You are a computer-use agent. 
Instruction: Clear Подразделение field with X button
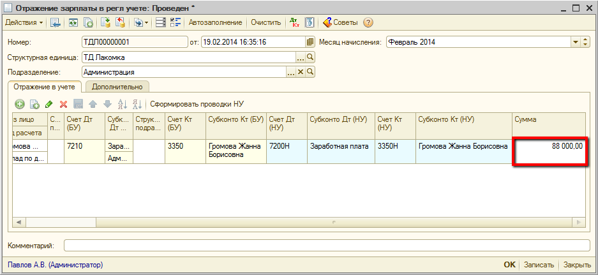(x=301, y=72)
